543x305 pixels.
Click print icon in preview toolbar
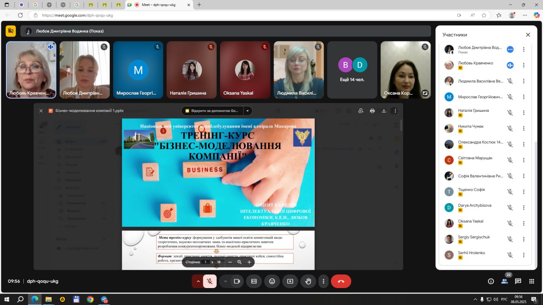(x=372, y=111)
